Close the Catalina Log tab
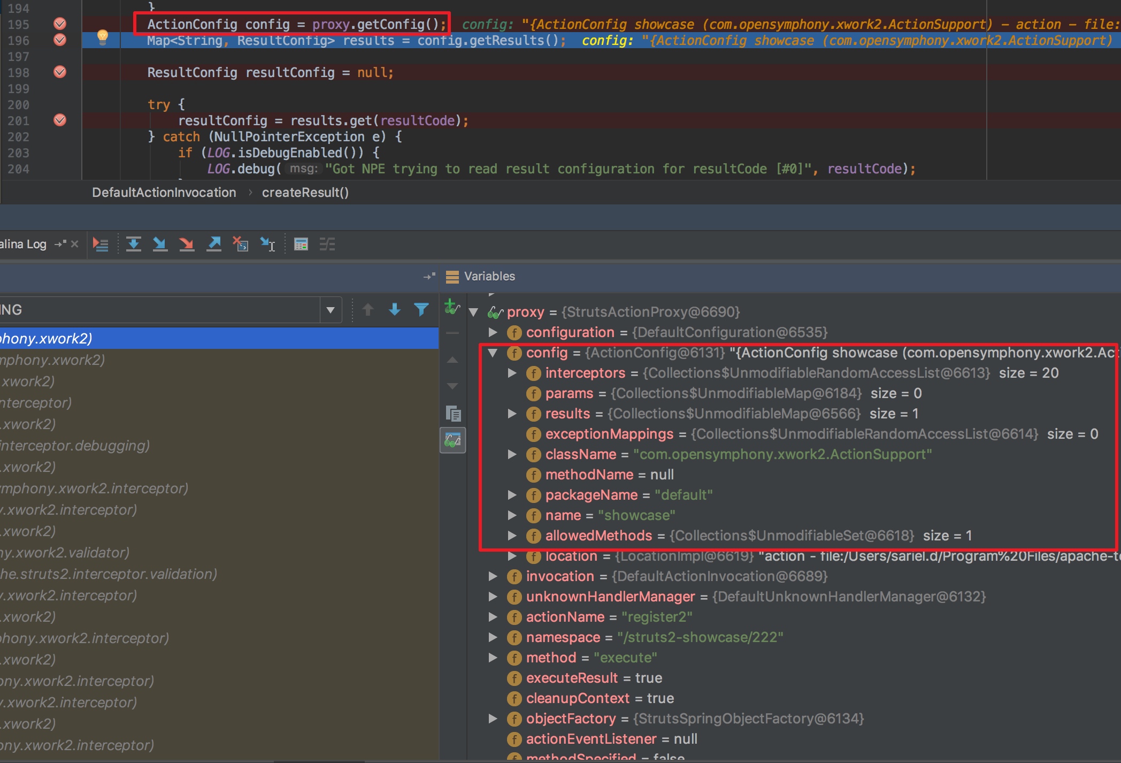Screen dimensions: 1121x763 pos(74,244)
